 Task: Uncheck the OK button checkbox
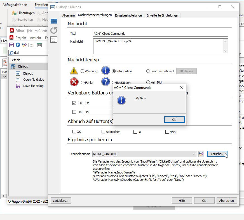[x=74, y=103]
